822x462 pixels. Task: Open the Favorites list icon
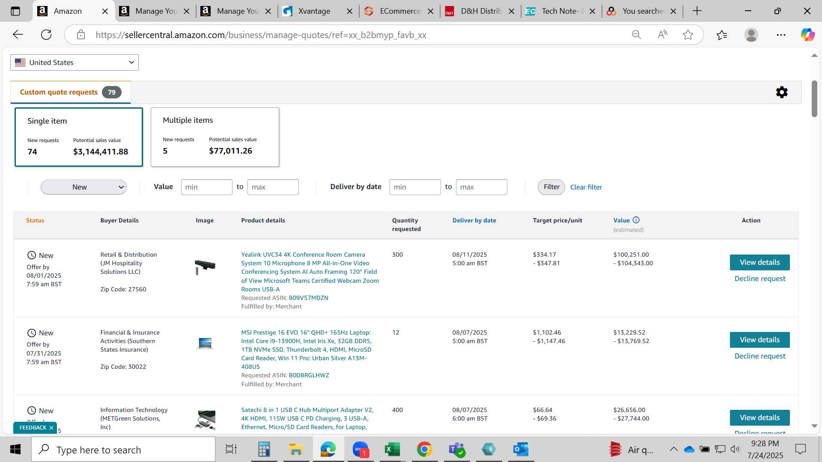[722, 35]
